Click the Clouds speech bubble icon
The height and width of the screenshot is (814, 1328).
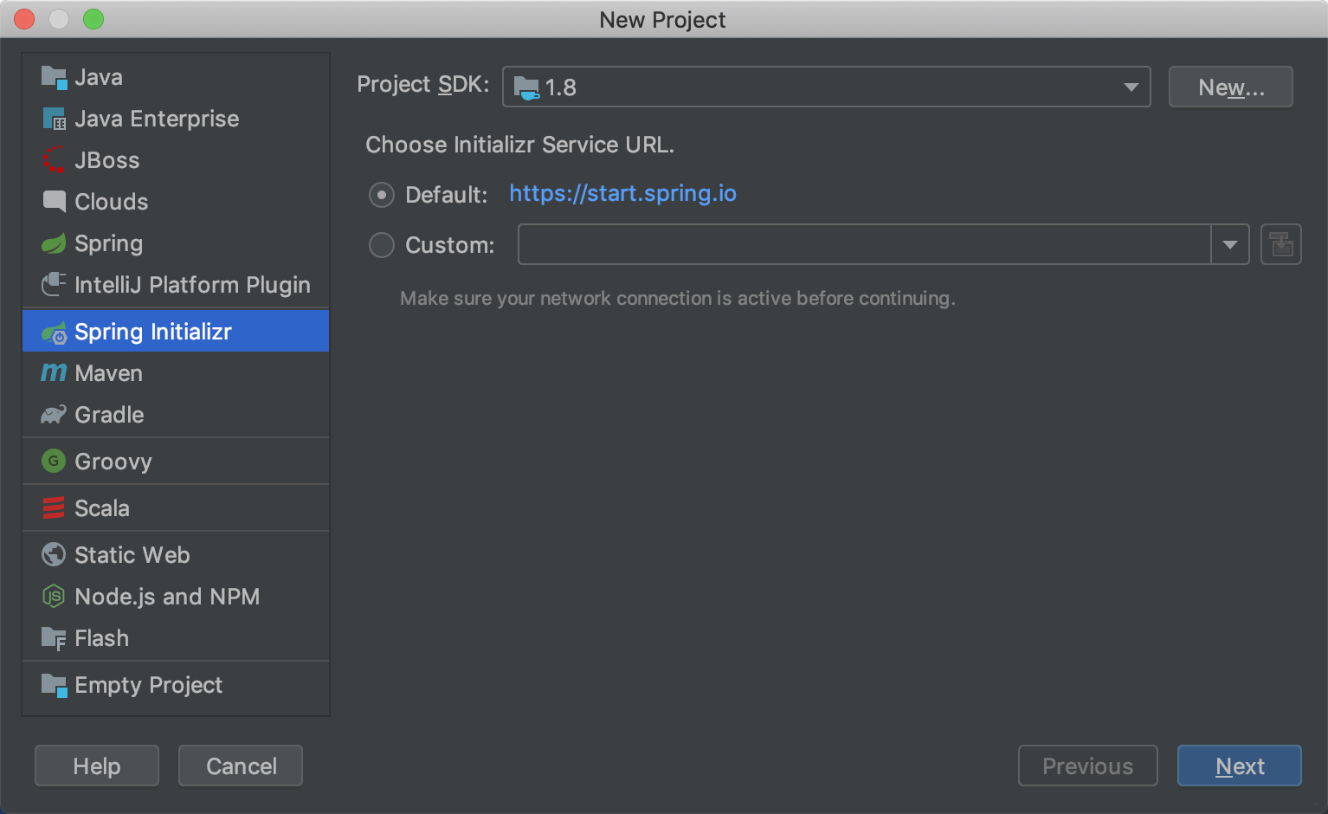(x=54, y=202)
